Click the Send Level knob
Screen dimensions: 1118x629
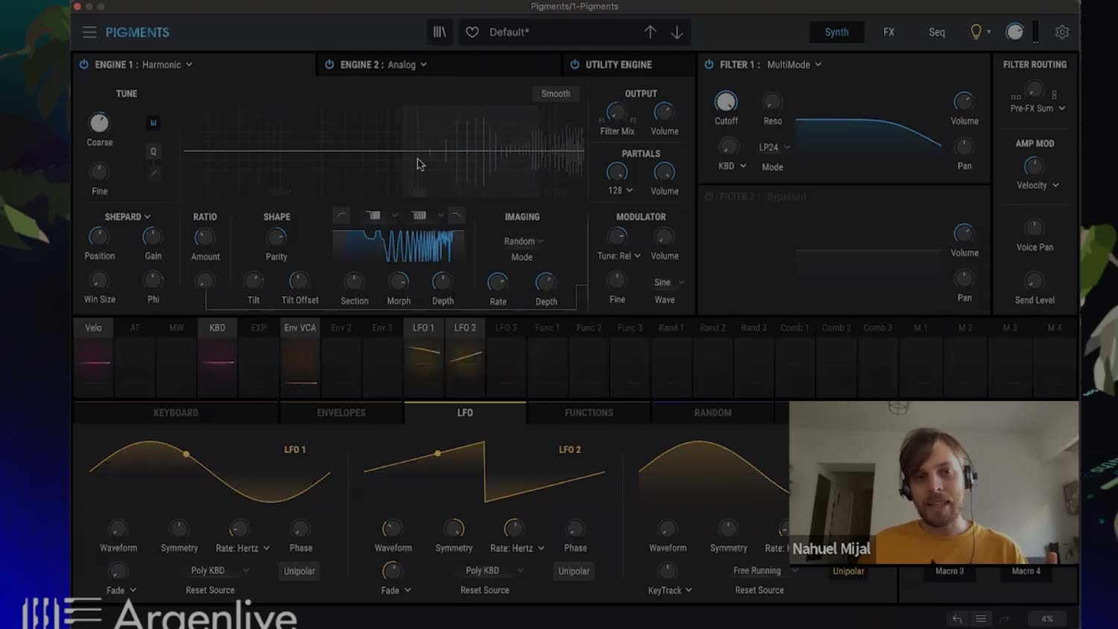pos(1035,281)
